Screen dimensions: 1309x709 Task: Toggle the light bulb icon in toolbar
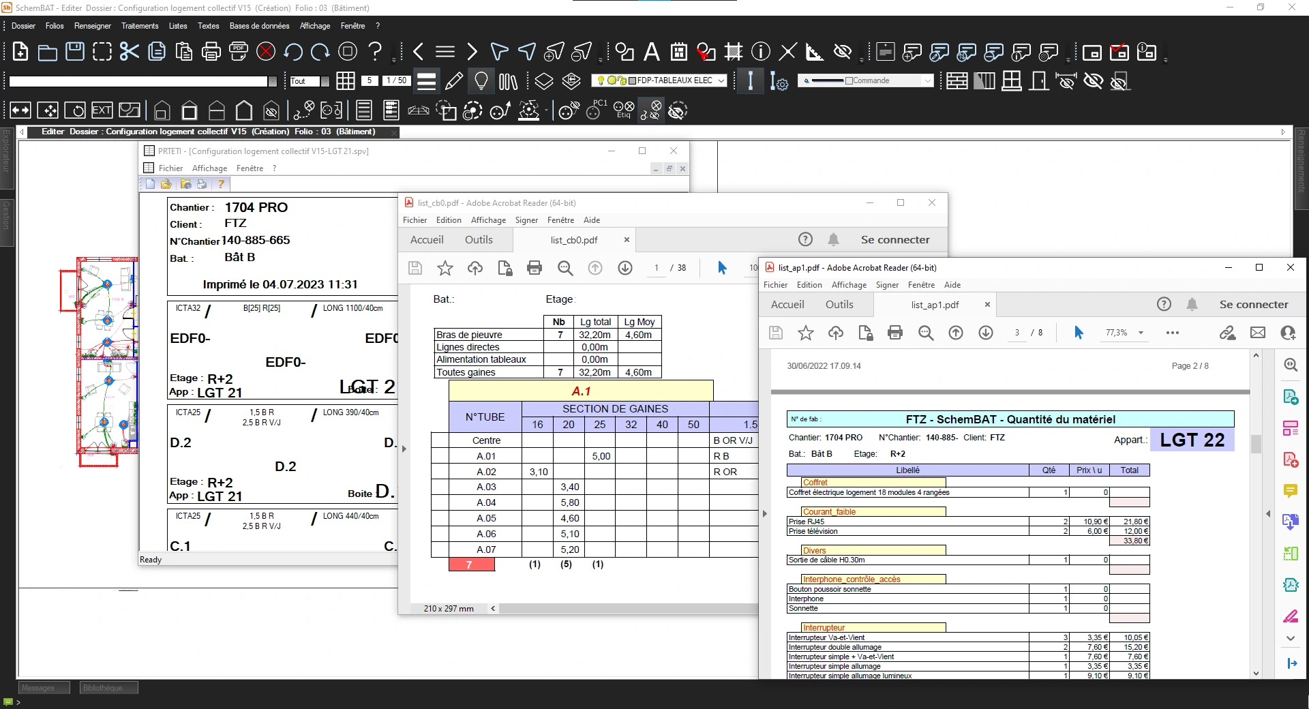(x=481, y=81)
